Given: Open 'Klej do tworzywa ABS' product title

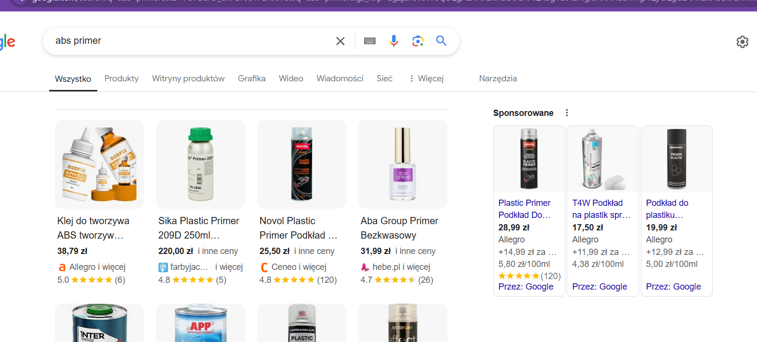Looking at the screenshot, I should pyautogui.click(x=93, y=228).
